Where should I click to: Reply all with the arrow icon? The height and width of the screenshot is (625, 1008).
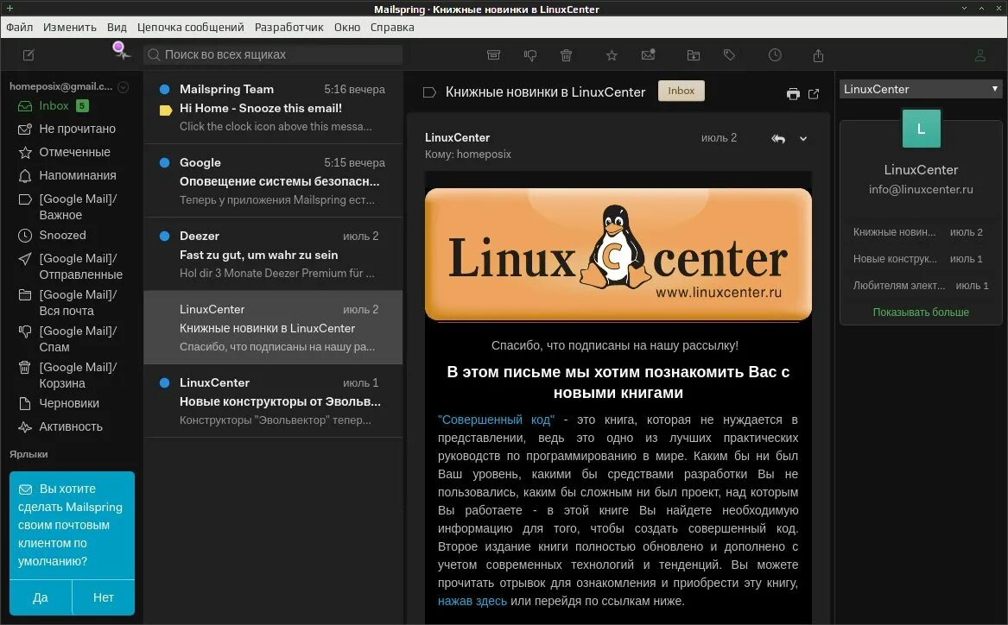[x=778, y=139]
